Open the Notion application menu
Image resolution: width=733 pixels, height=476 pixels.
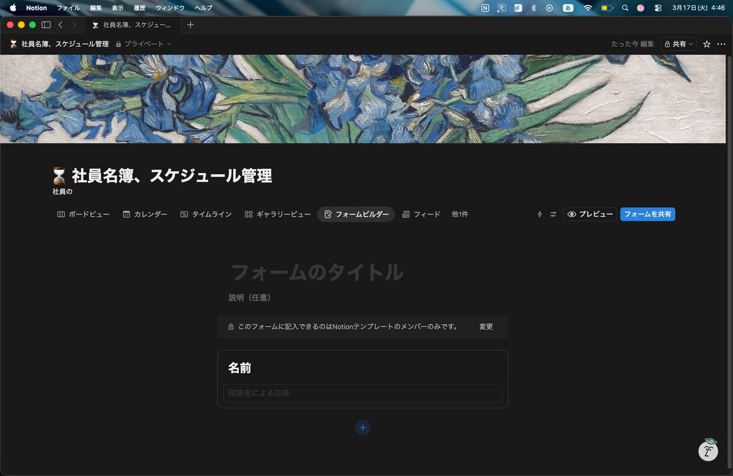tap(37, 8)
